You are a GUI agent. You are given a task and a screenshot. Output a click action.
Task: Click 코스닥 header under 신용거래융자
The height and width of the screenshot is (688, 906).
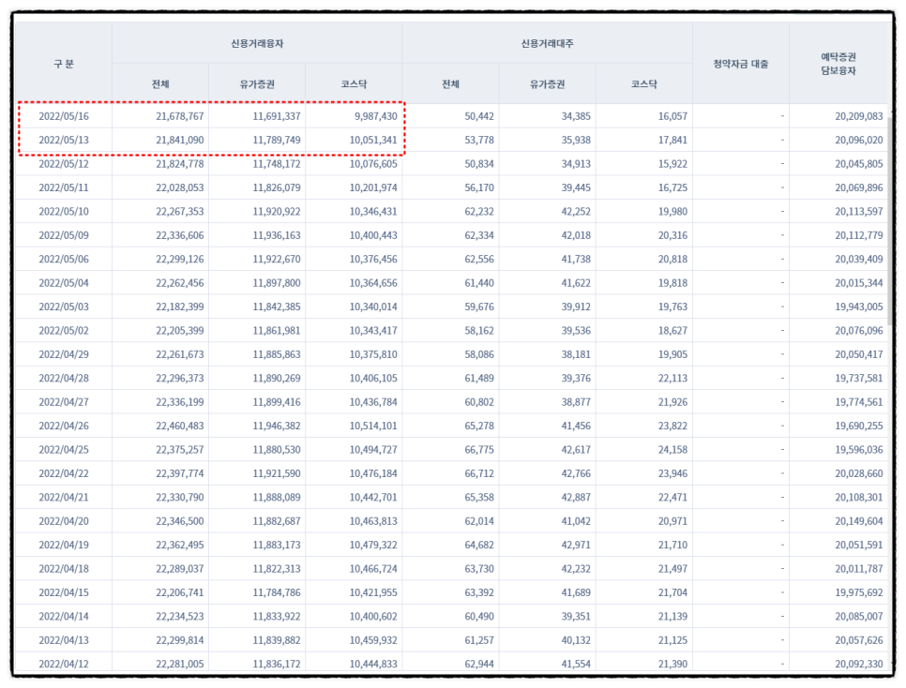354,83
